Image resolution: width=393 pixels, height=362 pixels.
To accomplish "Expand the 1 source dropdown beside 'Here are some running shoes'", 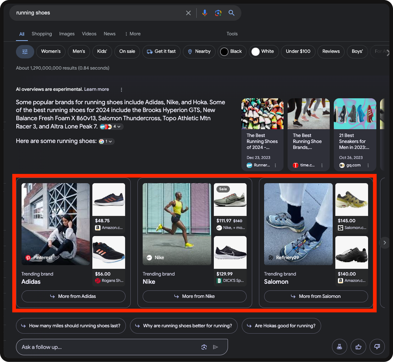I will [x=106, y=141].
